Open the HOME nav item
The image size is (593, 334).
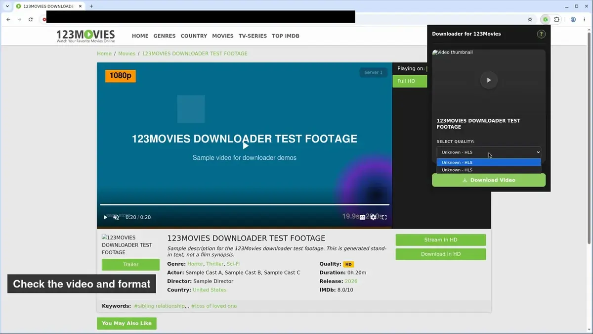click(140, 36)
